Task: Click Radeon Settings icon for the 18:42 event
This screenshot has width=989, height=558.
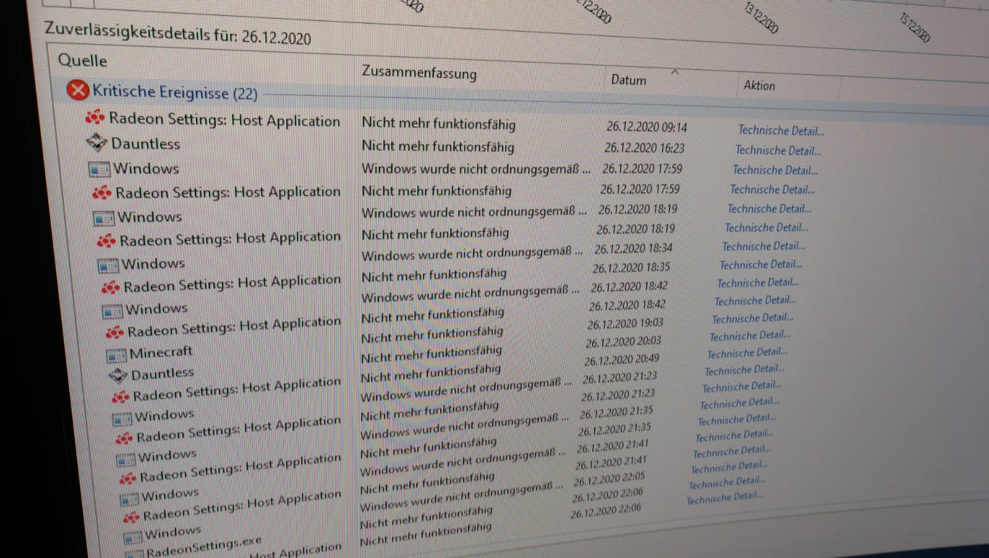Action: pyautogui.click(x=115, y=332)
